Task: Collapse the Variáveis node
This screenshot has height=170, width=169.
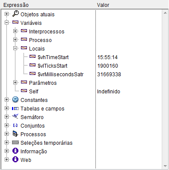Action: click(x=6, y=22)
